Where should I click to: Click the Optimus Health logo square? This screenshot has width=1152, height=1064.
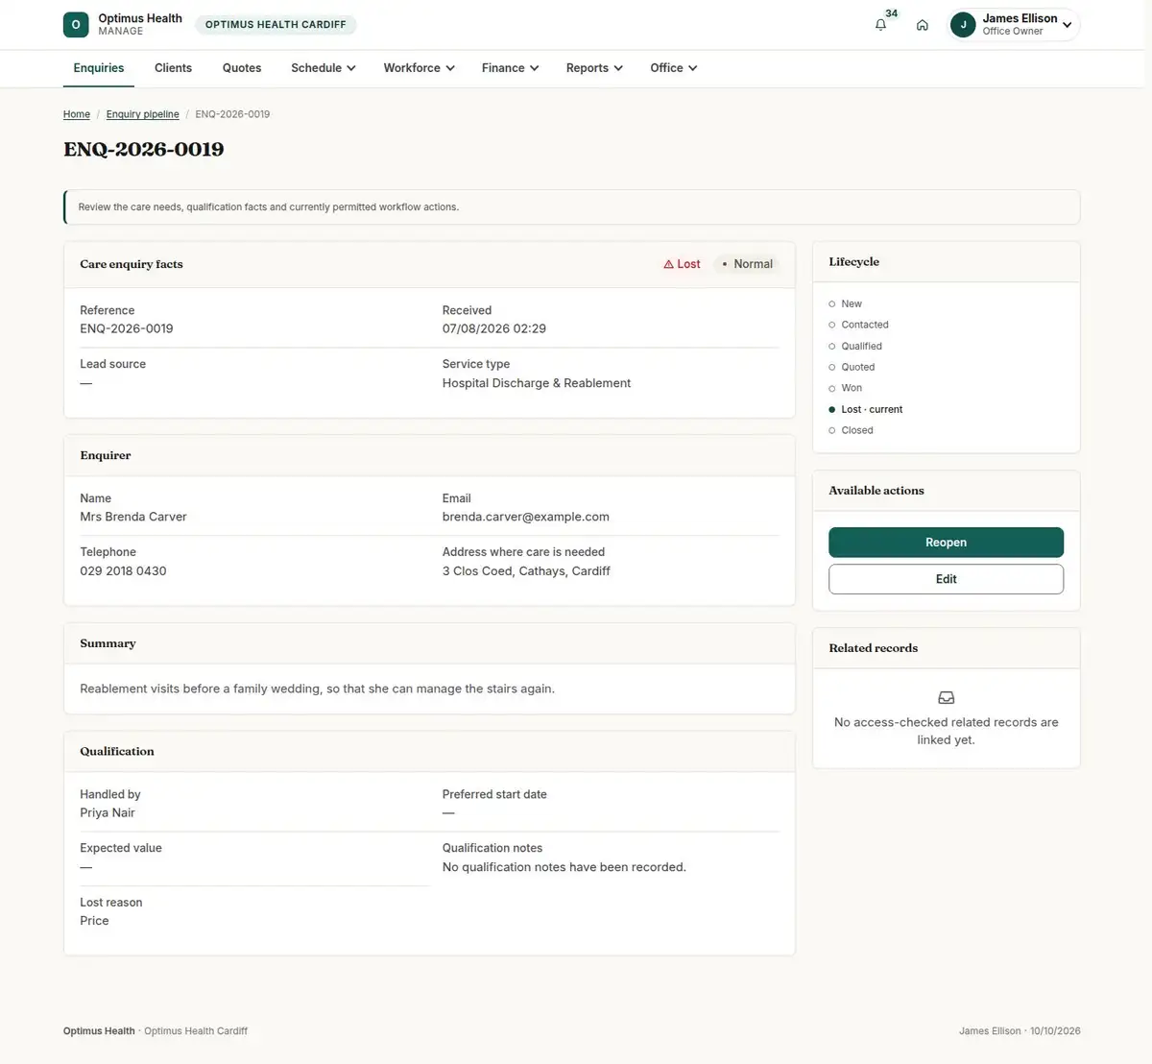pyautogui.click(x=76, y=25)
